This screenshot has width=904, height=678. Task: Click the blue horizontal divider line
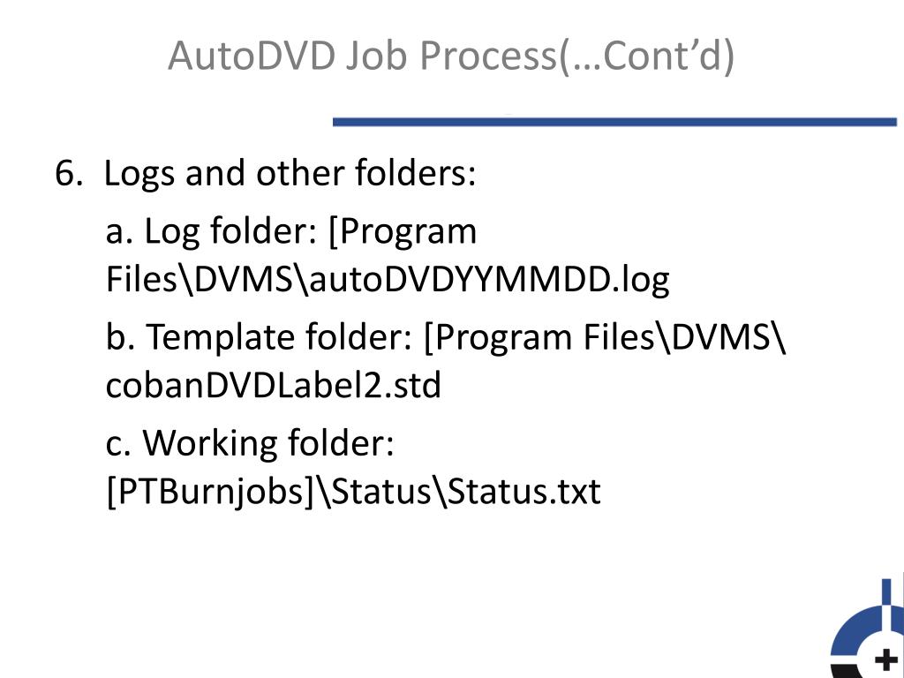pyautogui.click(x=614, y=122)
